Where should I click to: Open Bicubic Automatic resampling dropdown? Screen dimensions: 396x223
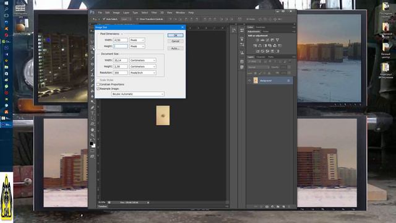(137, 94)
